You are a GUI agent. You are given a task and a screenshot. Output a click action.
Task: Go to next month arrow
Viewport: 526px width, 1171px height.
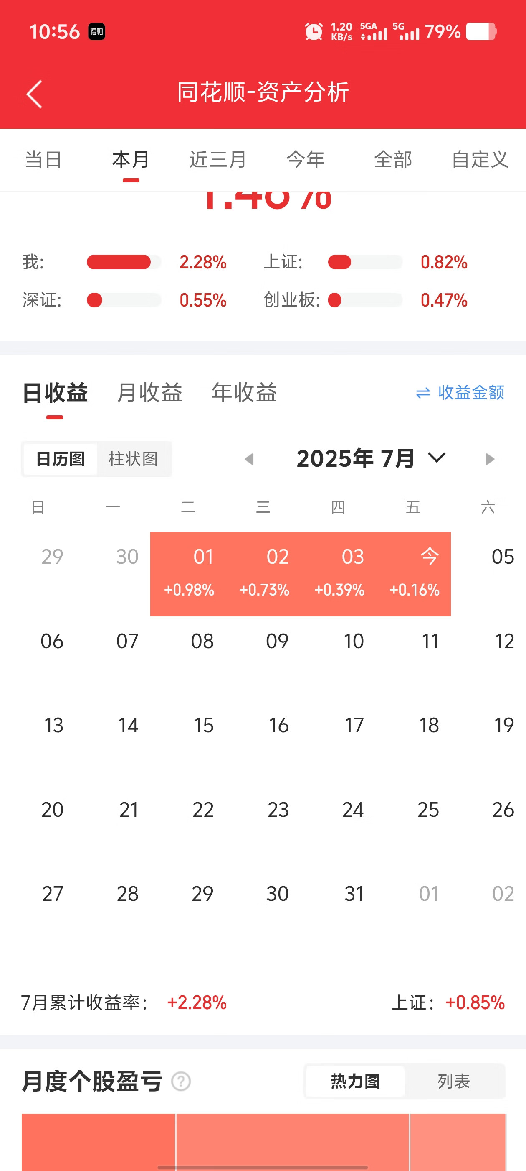[x=490, y=459]
